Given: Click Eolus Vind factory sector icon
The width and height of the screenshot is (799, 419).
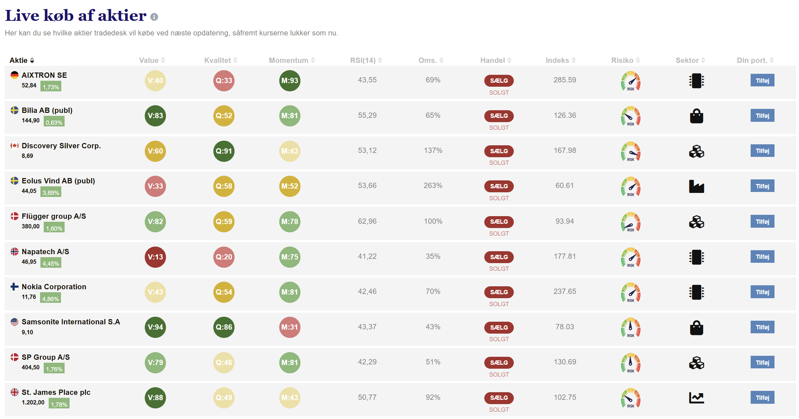Looking at the screenshot, I should click(696, 186).
